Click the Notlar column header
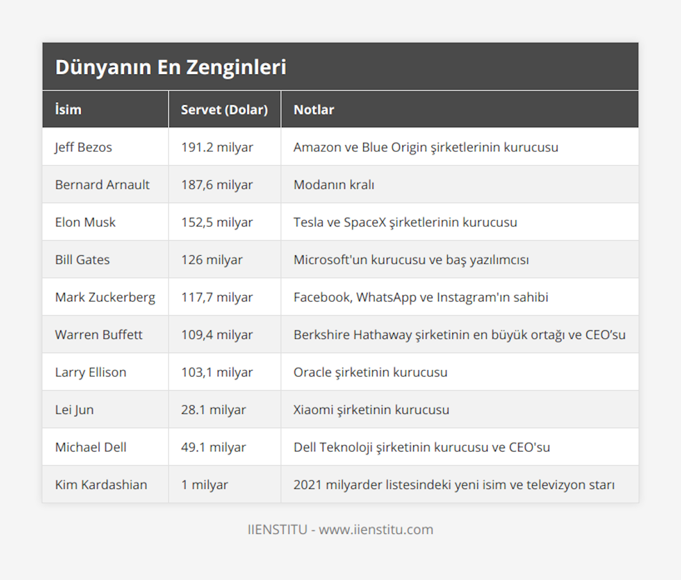This screenshot has height=580, width=681. point(314,110)
